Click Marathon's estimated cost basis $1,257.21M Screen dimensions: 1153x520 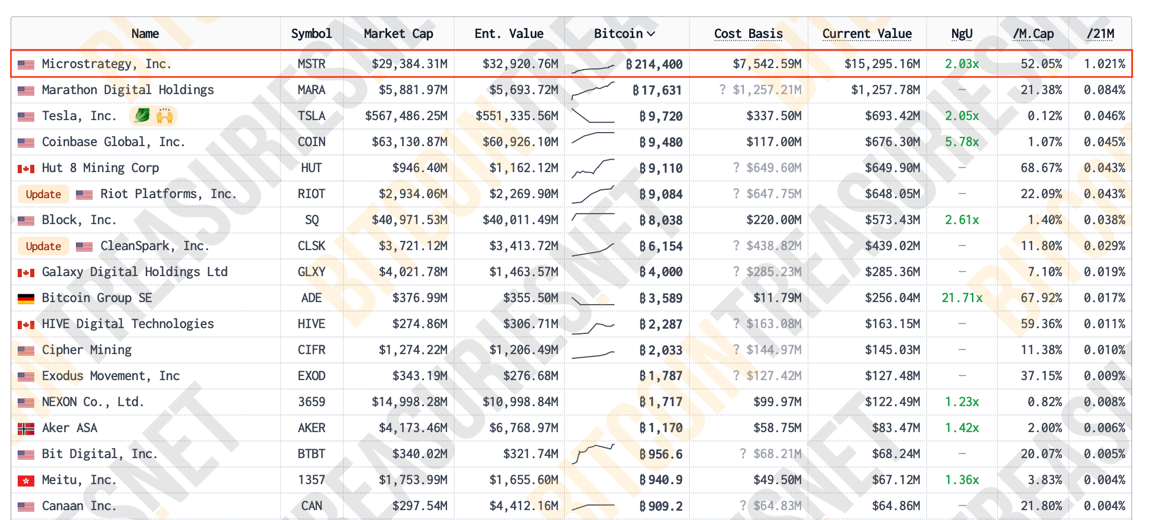(x=767, y=90)
